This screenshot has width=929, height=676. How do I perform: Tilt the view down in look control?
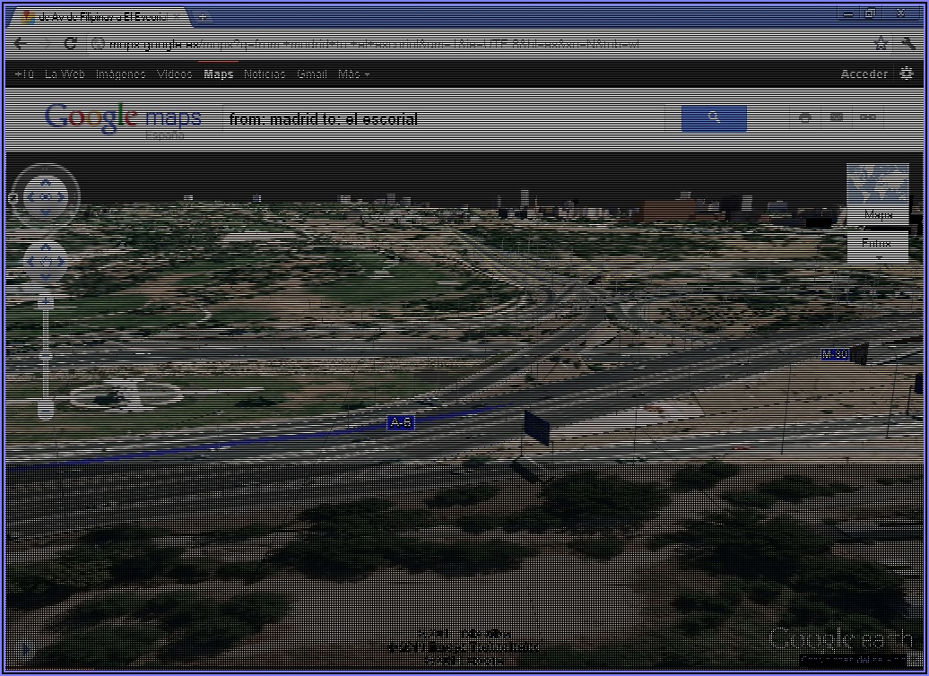pos(46,212)
